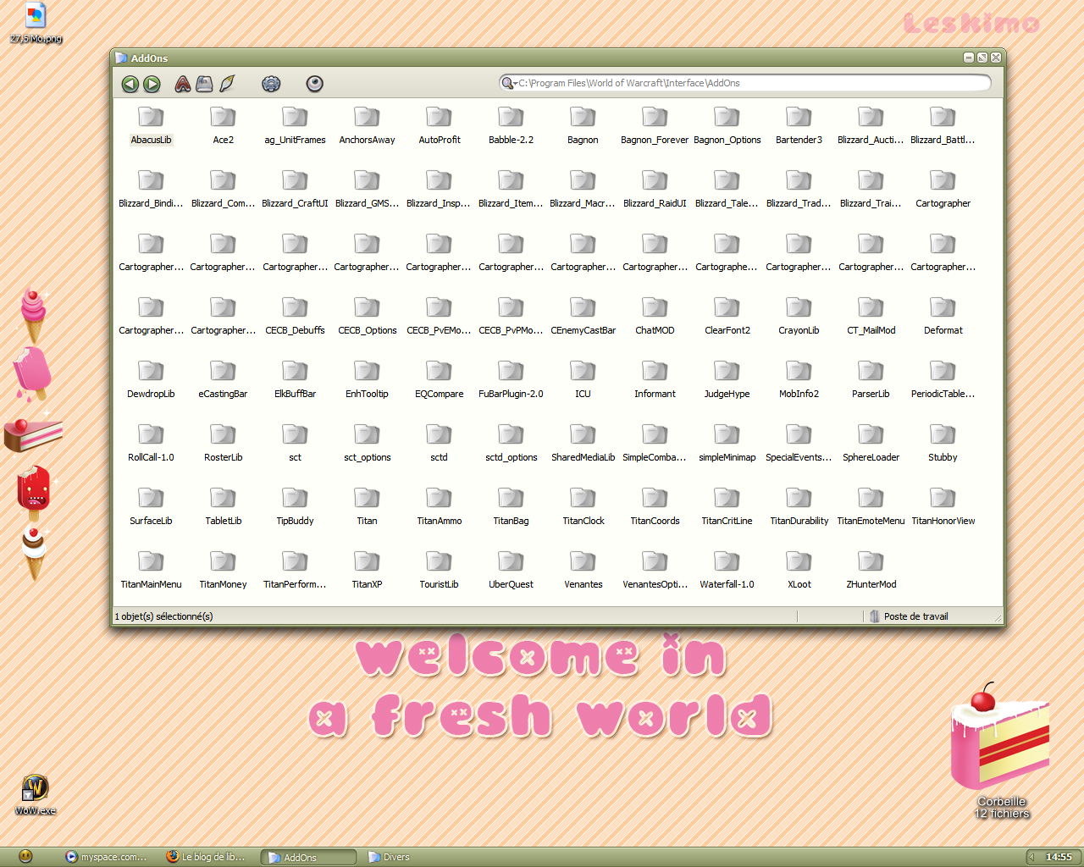Select the Waterfall-1.0 folder
Image resolution: width=1084 pixels, height=867 pixels.
(727, 571)
